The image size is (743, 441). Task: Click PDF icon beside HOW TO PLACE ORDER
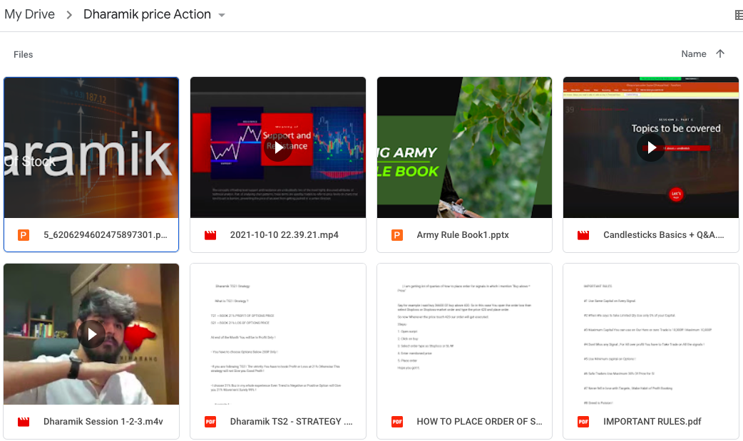click(x=397, y=422)
